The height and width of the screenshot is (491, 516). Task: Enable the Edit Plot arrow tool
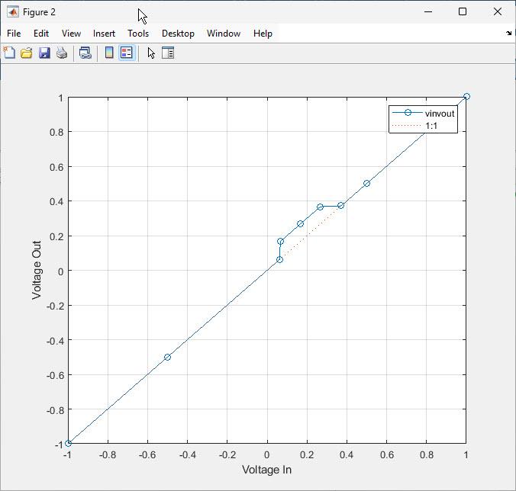click(x=151, y=53)
